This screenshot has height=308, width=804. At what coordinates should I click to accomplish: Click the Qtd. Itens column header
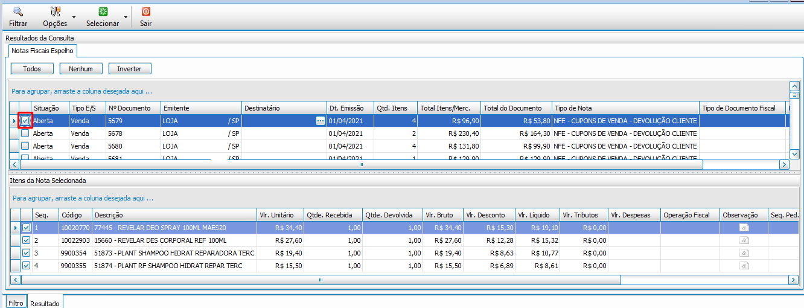(x=396, y=108)
